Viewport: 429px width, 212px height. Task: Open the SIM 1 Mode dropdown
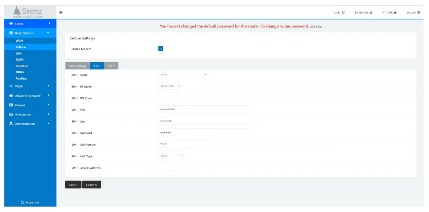click(x=182, y=74)
